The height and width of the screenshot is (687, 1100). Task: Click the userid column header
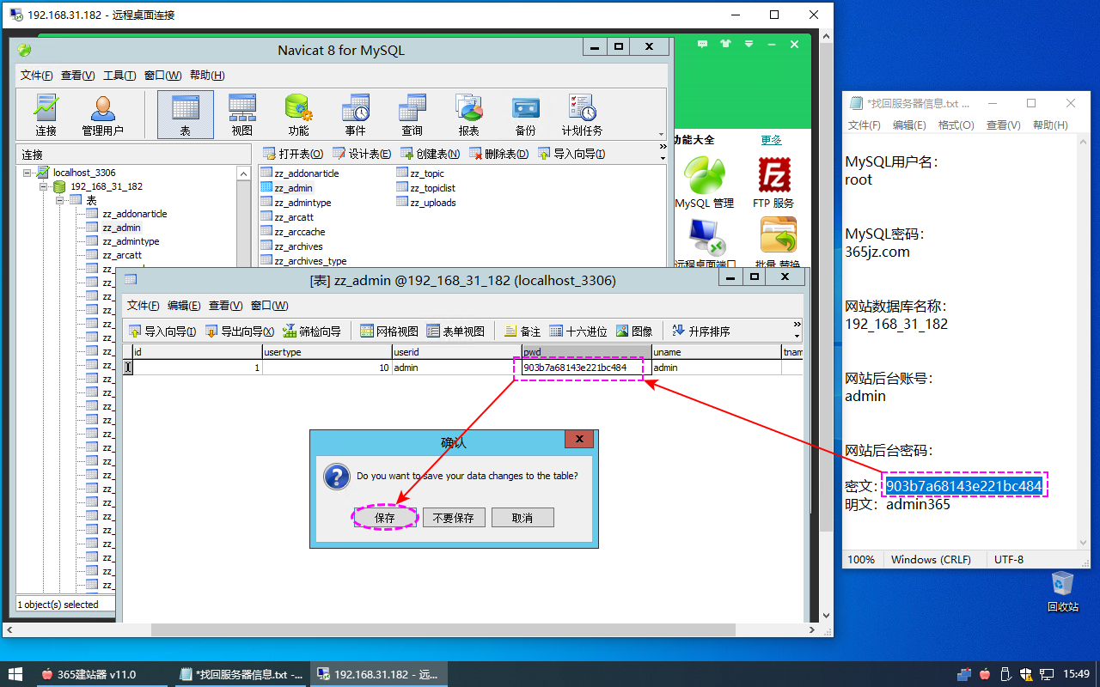point(456,352)
